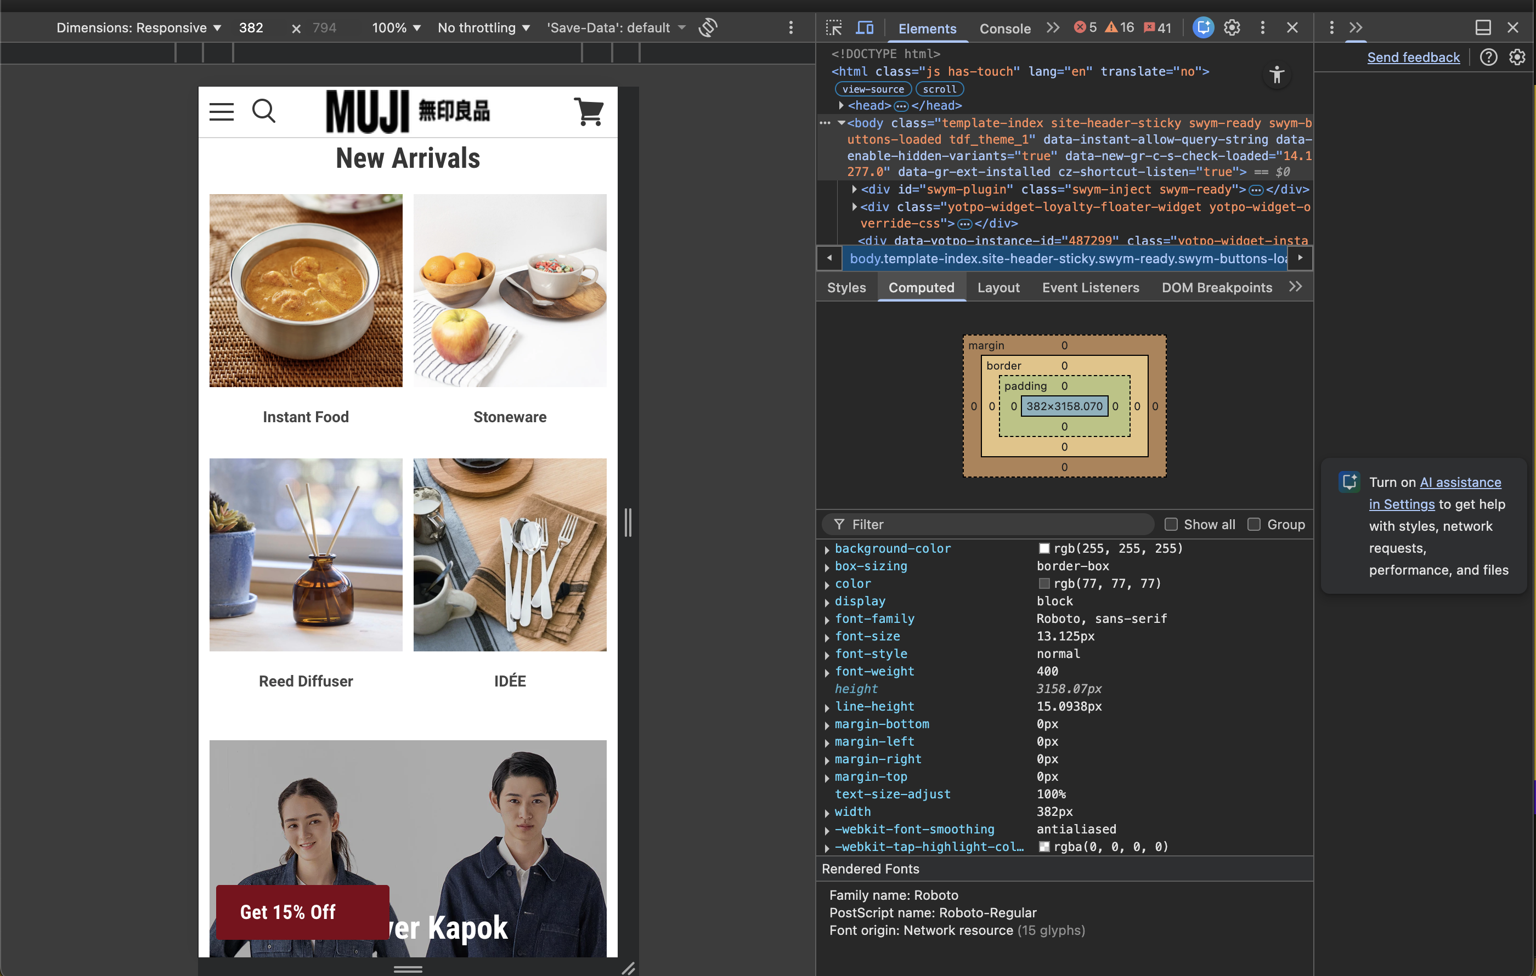Screen dimensions: 1536x976
Task: Open the shopping cart icon
Action: [589, 111]
